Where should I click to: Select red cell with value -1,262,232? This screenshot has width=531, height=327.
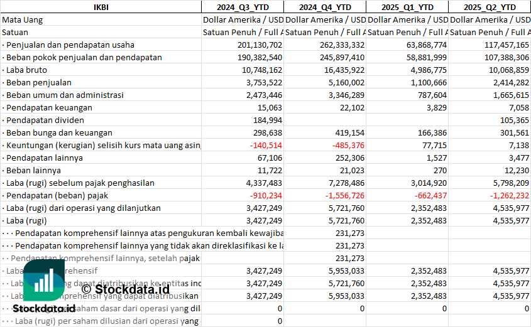click(x=490, y=195)
